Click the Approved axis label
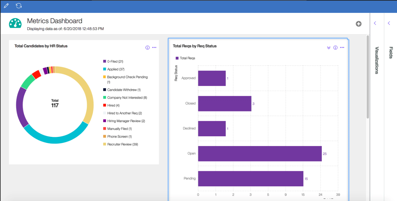 [x=189, y=78]
